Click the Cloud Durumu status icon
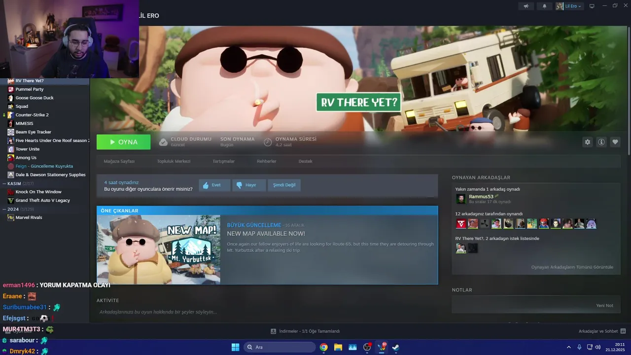The width and height of the screenshot is (631, 355). (163, 142)
